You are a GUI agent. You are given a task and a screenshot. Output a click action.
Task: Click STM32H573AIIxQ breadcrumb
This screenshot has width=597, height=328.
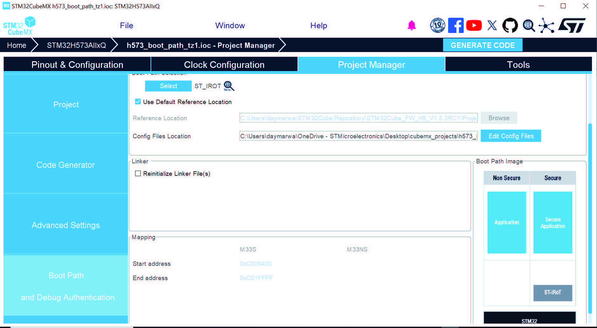[x=76, y=45]
